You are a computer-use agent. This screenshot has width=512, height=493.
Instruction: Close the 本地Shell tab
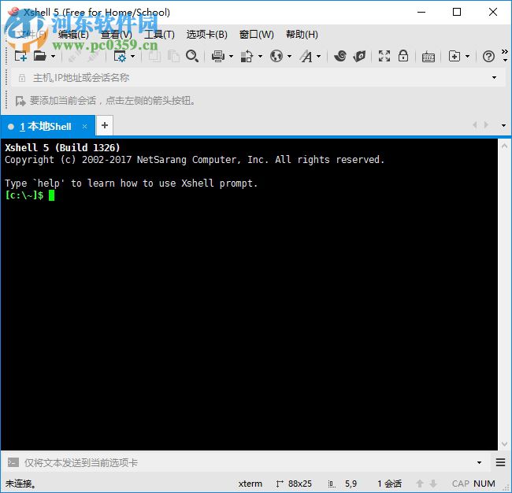pyautogui.click(x=84, y=126)
